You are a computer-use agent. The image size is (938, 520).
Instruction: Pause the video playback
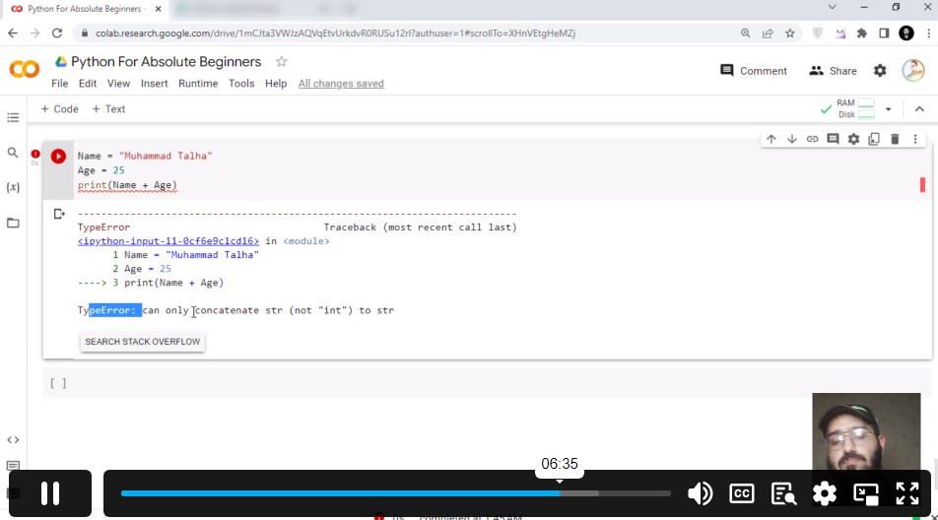[x=50, y=493]
